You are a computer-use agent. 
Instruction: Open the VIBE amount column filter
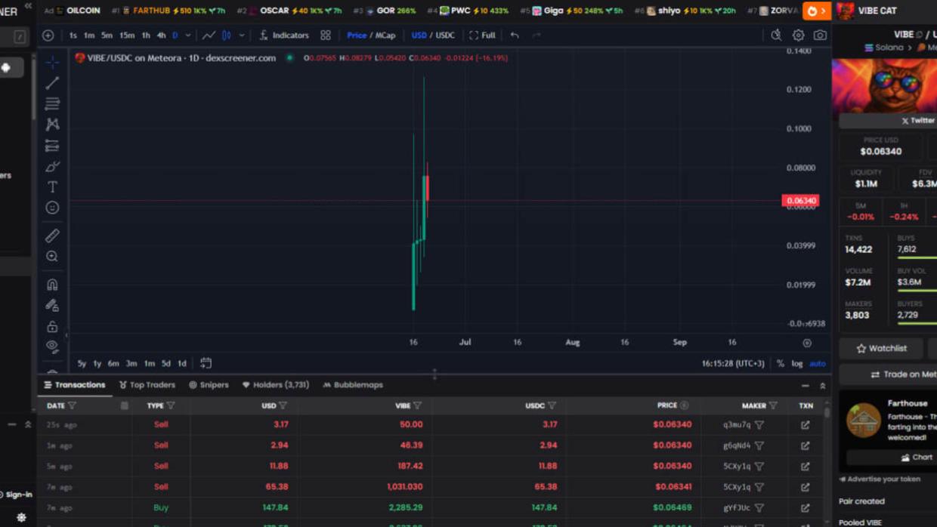(418, 405)
